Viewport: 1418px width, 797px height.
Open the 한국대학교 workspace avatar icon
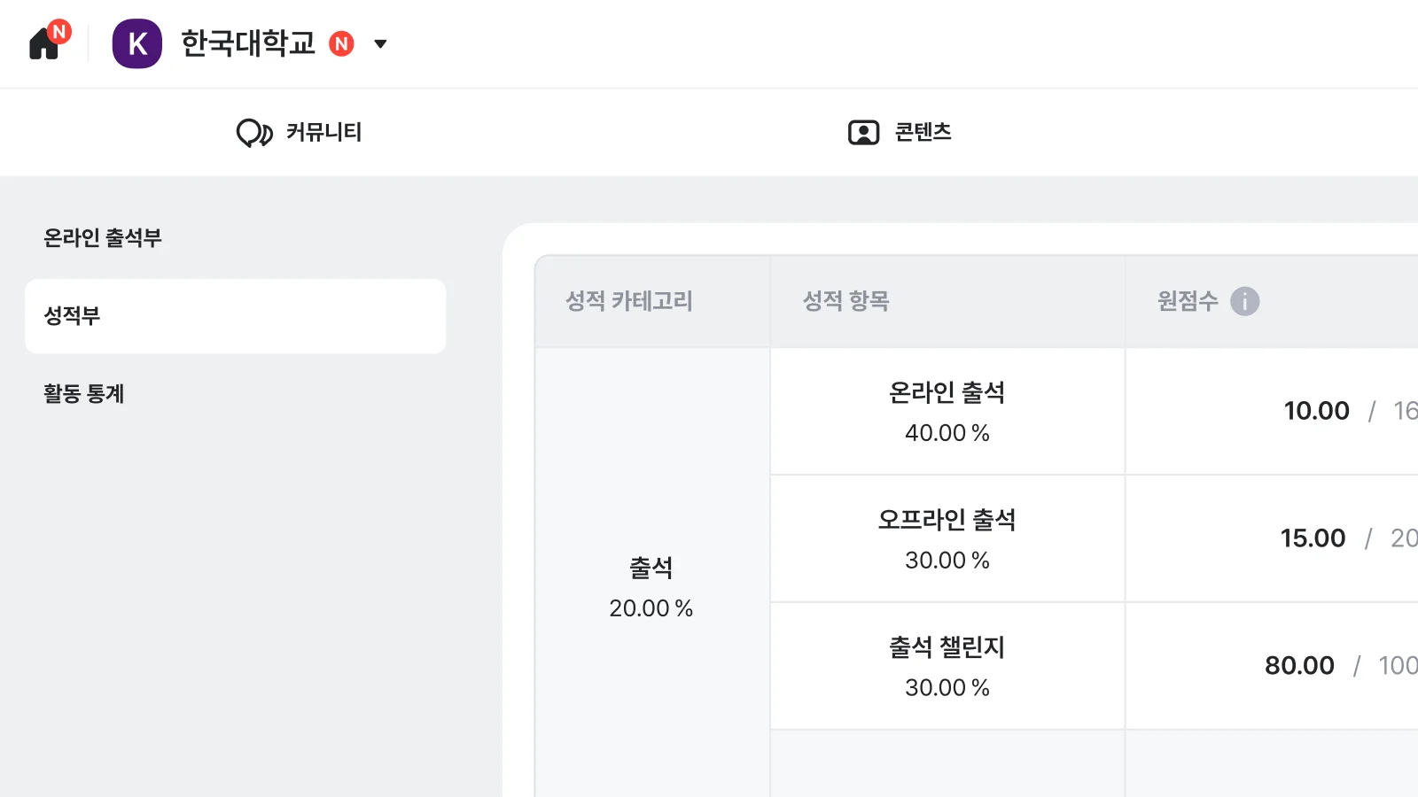pos(137,43)
